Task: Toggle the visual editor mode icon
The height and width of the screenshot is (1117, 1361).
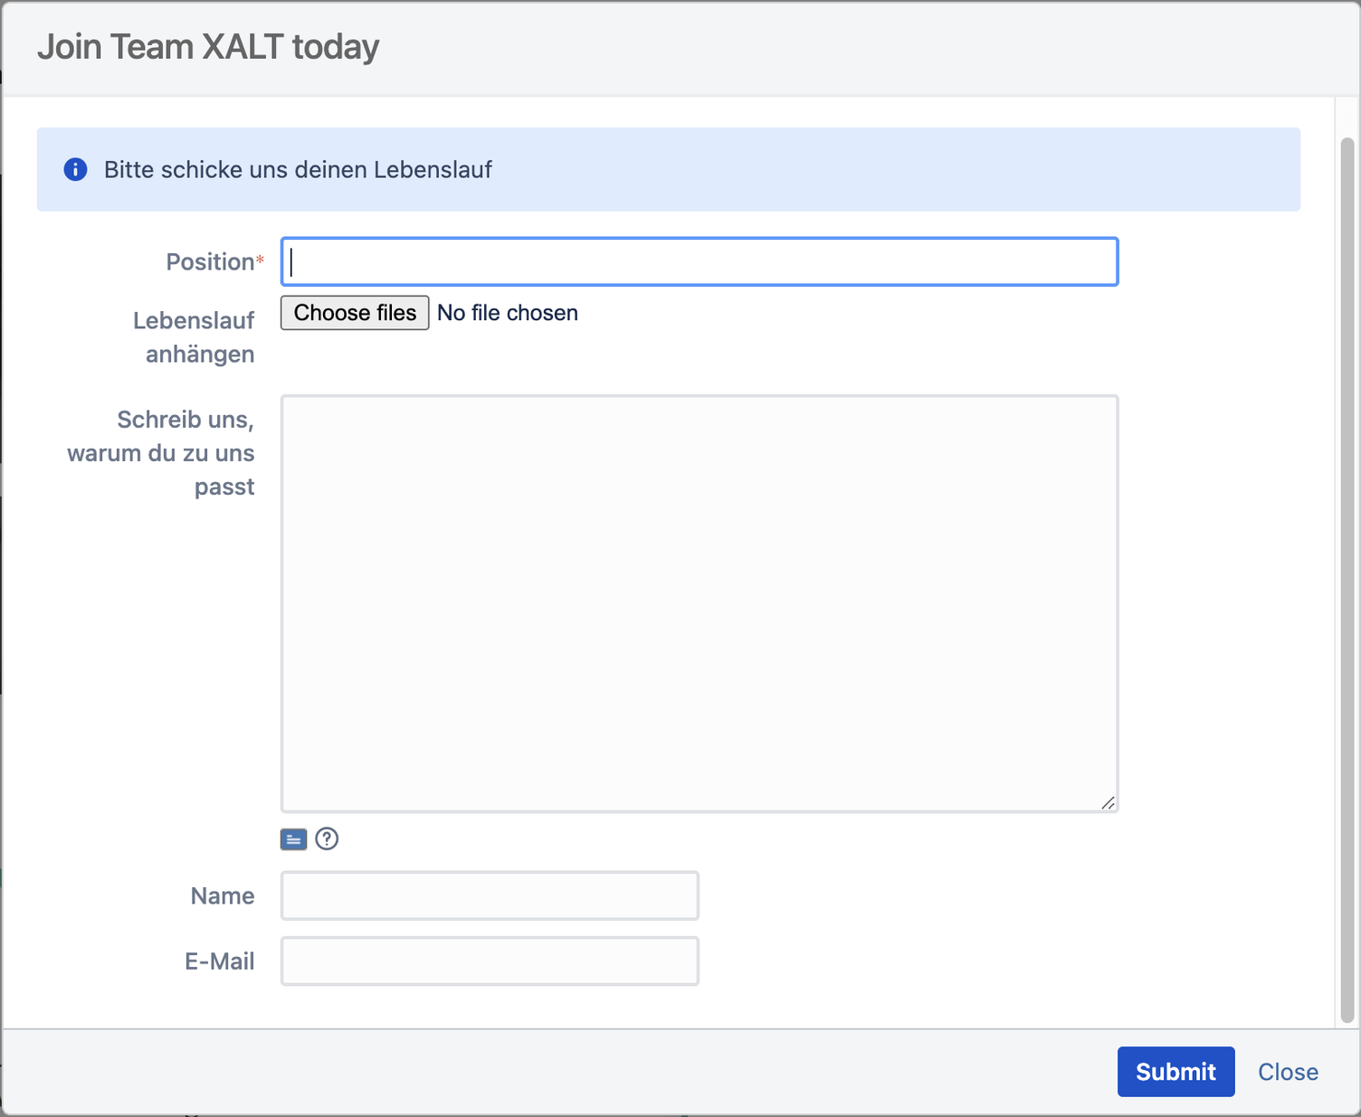Action: 293,839
